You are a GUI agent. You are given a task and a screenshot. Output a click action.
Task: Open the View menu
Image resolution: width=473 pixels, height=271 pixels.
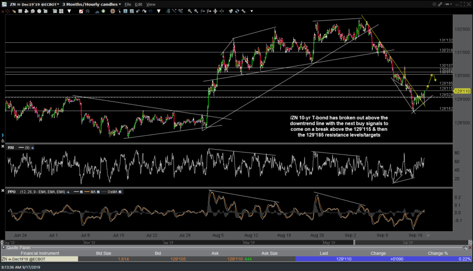click(x=151, y=4)
